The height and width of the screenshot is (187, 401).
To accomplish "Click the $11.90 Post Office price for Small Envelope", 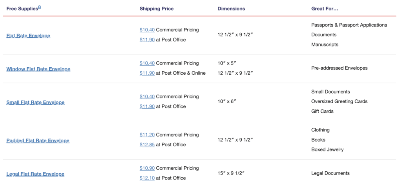I will tap(147, 106).
